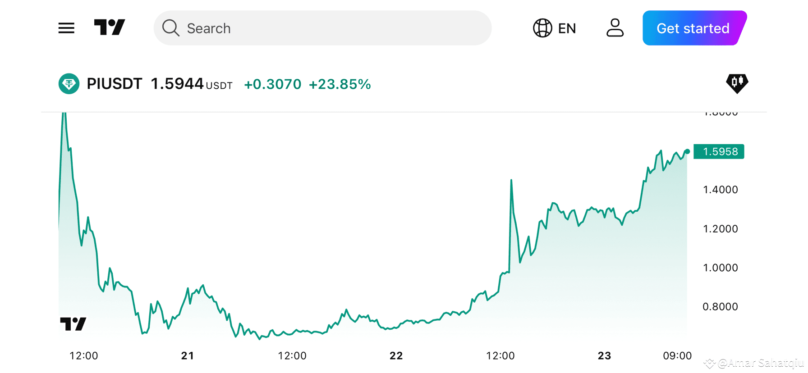Click the search magnifier icon
The image size is (808, 373).
170,28
